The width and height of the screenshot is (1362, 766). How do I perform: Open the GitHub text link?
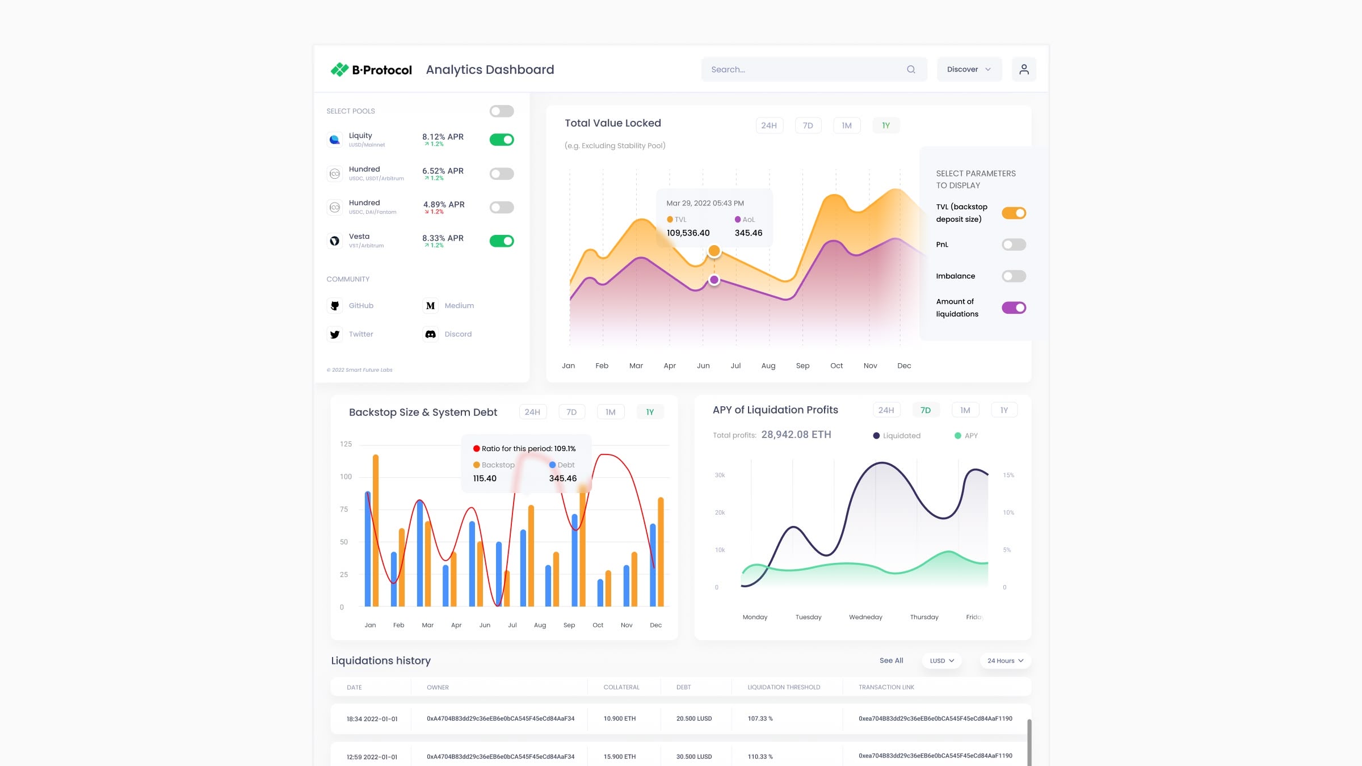coord(361,305)
